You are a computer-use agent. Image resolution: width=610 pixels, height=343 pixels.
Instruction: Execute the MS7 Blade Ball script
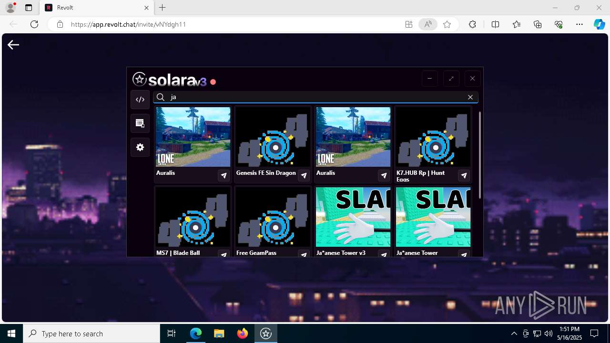[224, 254]
